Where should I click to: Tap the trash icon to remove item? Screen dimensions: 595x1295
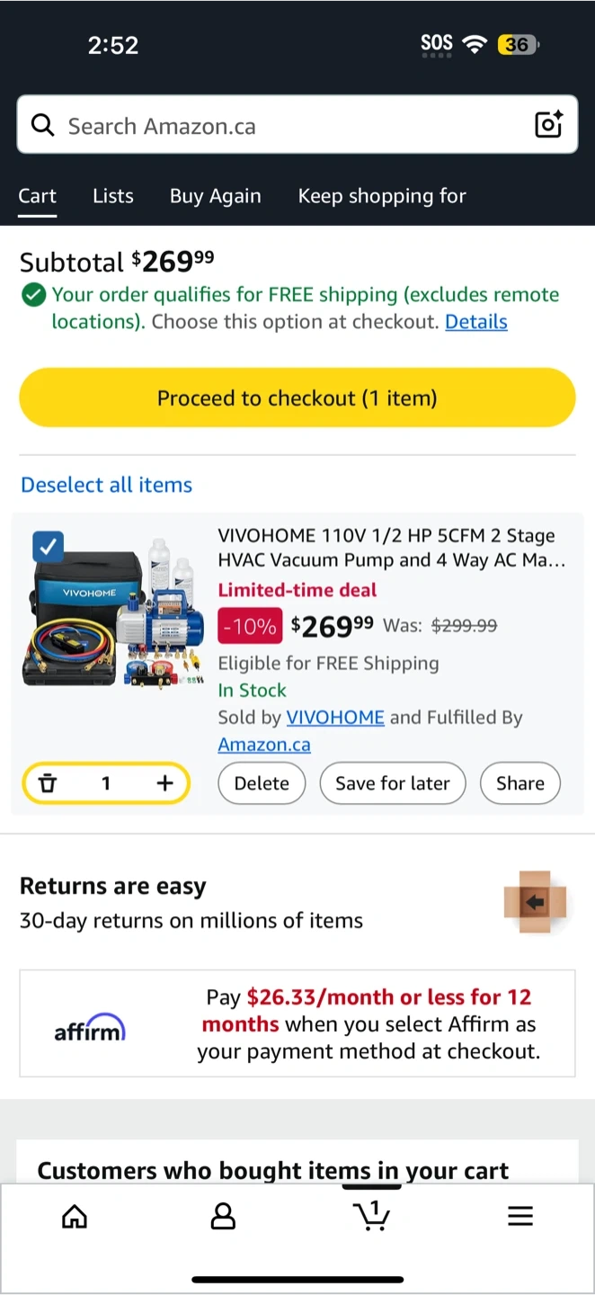point(48,783)
